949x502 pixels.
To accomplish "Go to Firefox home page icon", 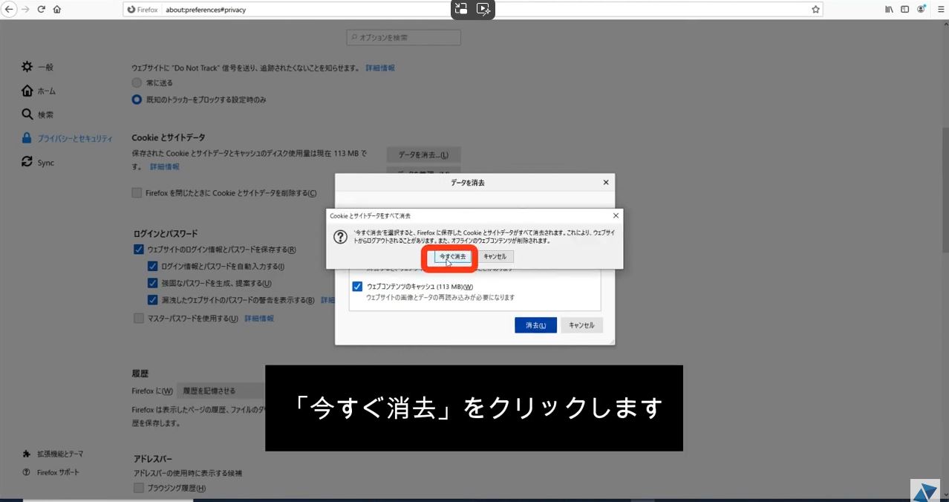I will pyautogui.click(x=57, y=10).
